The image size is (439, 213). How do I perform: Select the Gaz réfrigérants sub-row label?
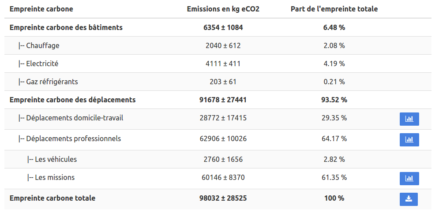[52, 82]
